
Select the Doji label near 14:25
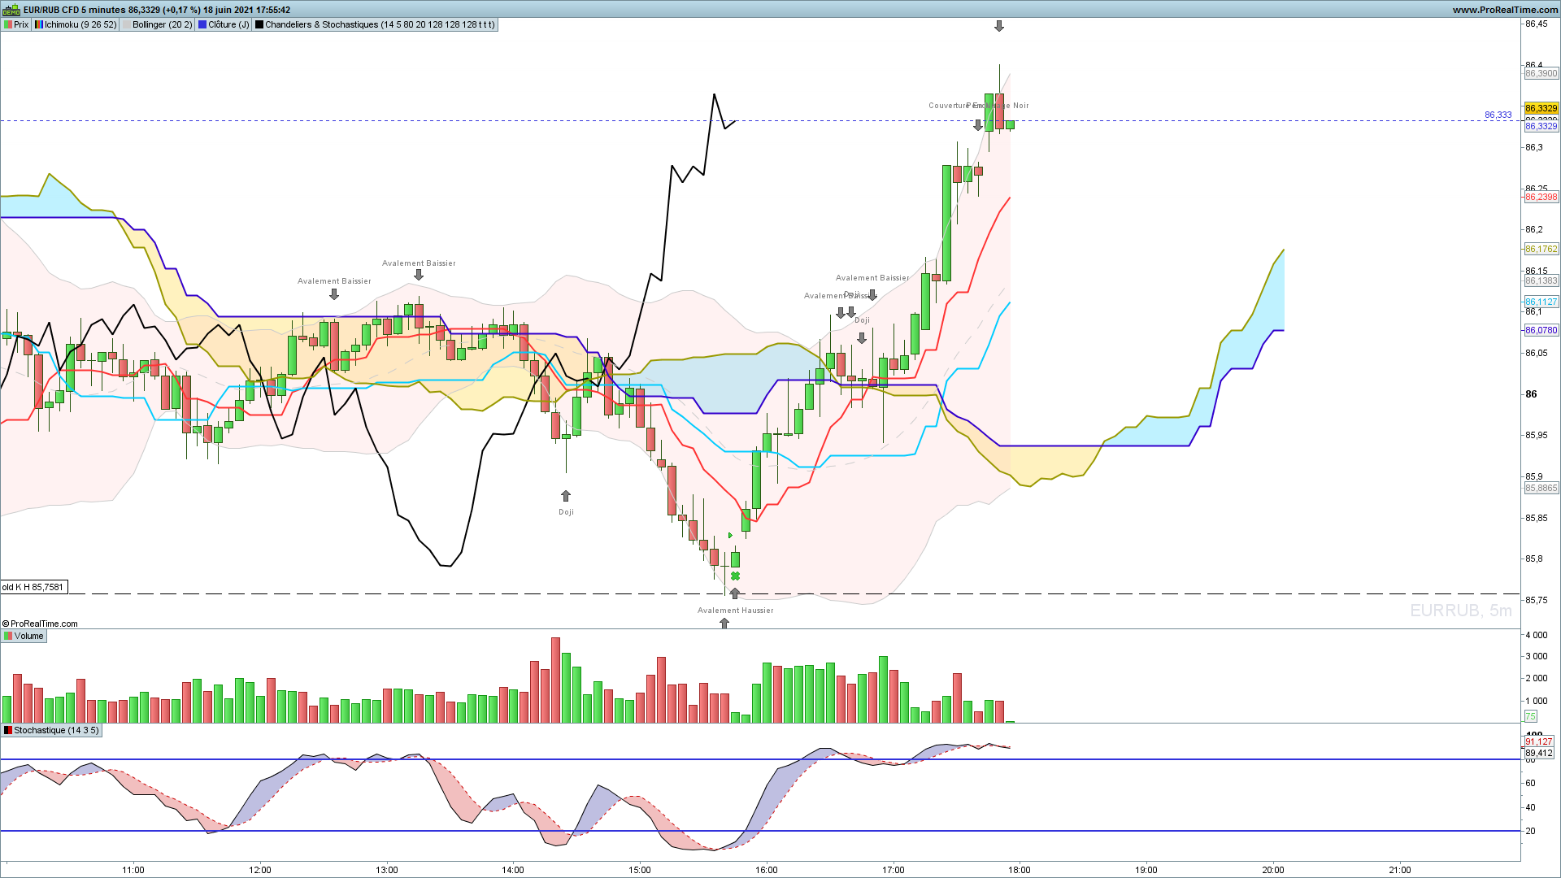[x=567, y=512]
